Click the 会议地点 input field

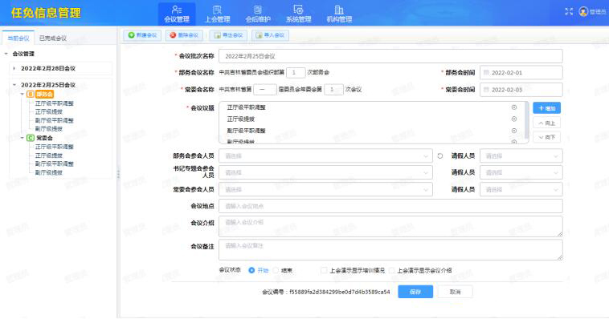tap(390, 206)
